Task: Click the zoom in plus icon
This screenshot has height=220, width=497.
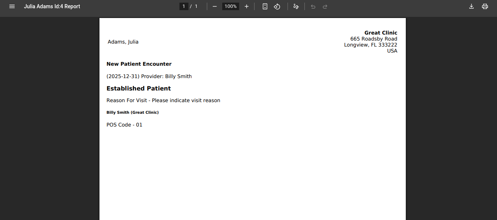Action: point(247,6)
